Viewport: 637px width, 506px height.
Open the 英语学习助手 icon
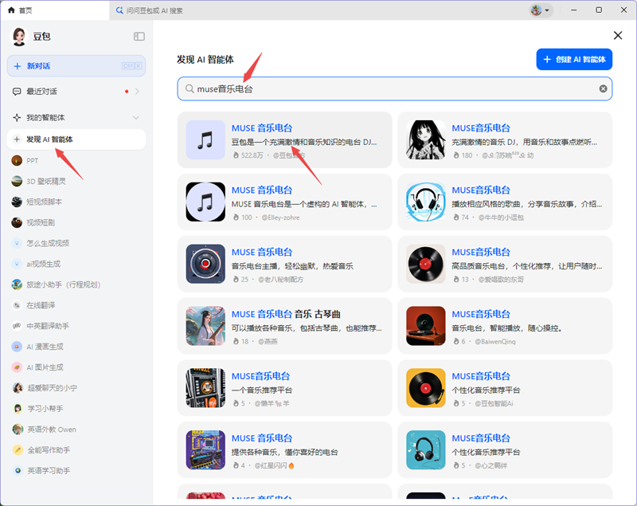pyautogui.click(x=18, y=471)
